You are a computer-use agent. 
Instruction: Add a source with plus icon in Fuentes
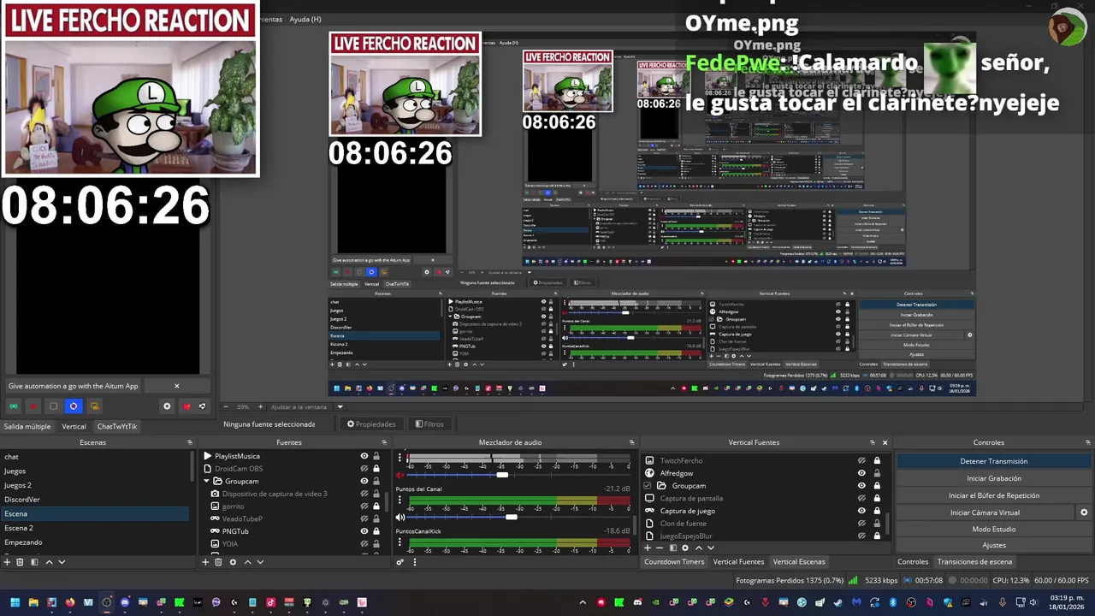pyautogui.click(x=205, y=562)
